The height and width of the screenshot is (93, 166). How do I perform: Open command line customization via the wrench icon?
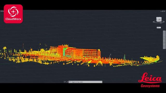pyautogui.click(x=67, y=82)
